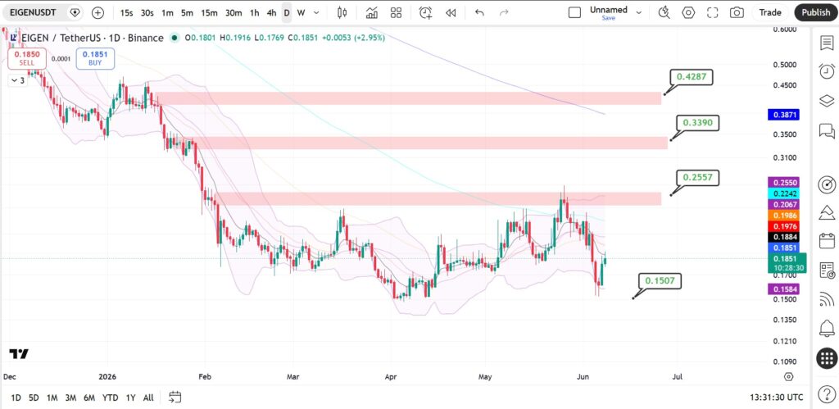Click the Publish button
The height and width of the screenshot is (409, 839).
816,12
